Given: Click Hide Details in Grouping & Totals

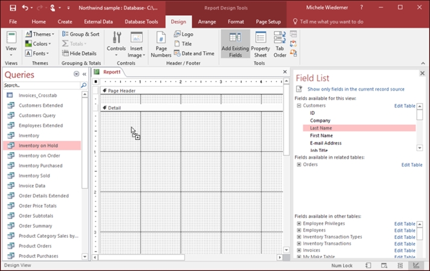Looking at the screenshot, I should point(79,54).
